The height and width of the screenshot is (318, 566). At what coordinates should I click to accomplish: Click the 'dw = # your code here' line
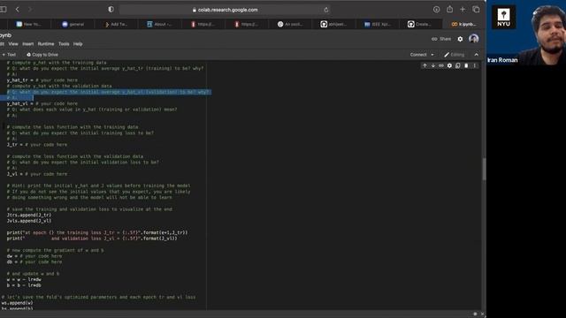coord(34,256)
